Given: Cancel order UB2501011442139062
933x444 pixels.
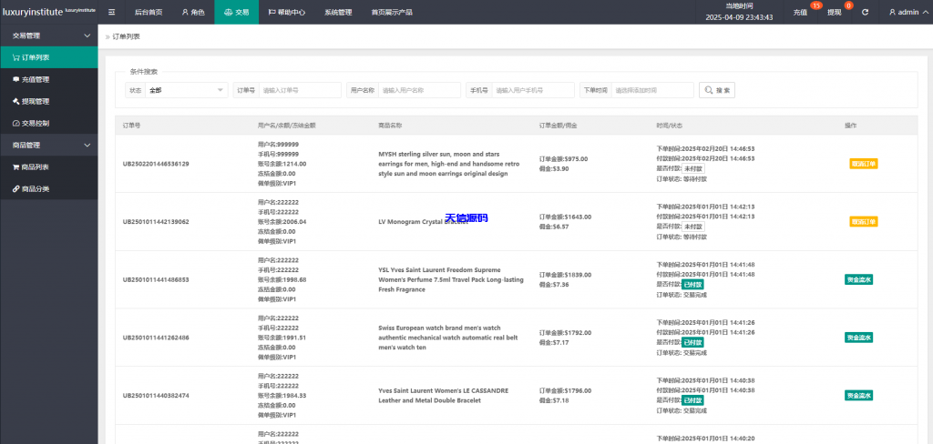Looking at the screenshot, I should tap(864, 222).
